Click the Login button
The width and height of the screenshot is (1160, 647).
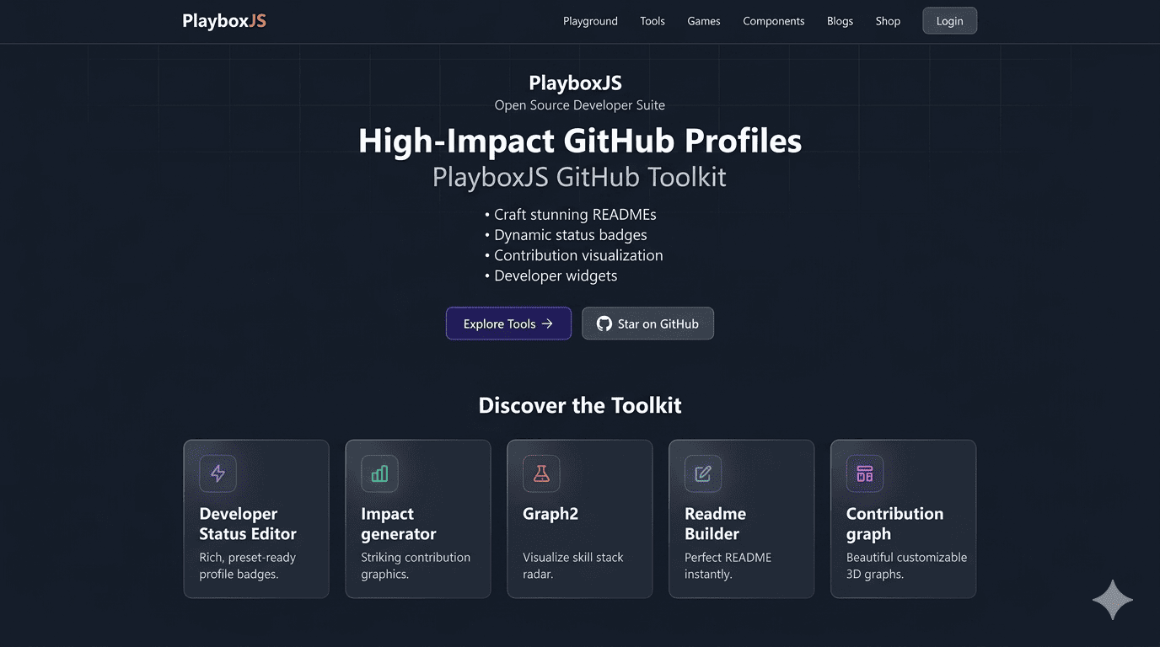tap(949, 20)
